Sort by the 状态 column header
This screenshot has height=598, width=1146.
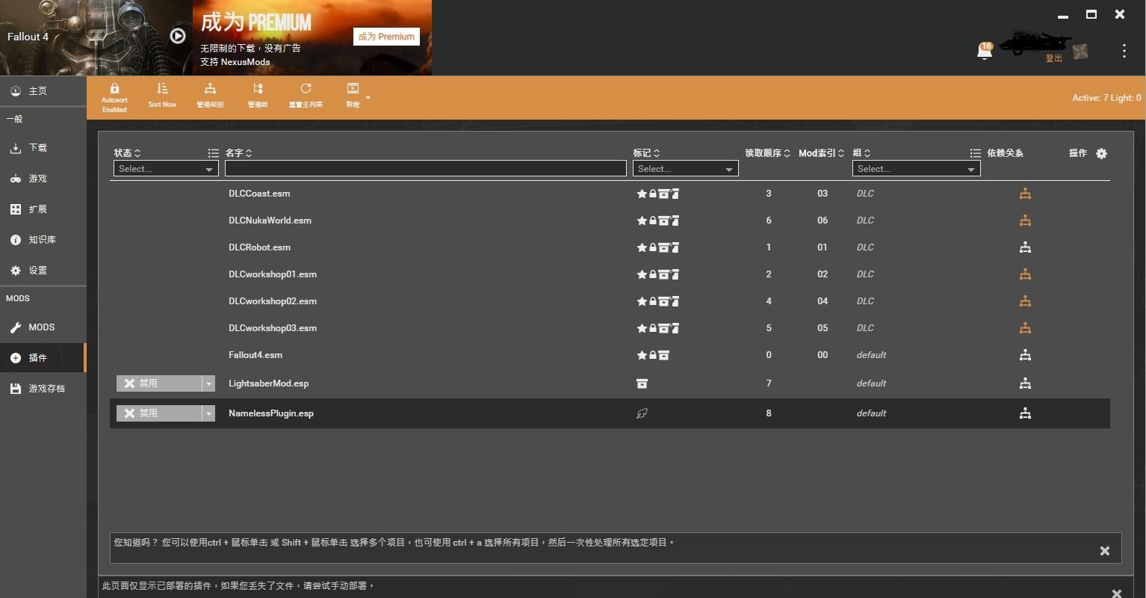click(x=127, y=153)
